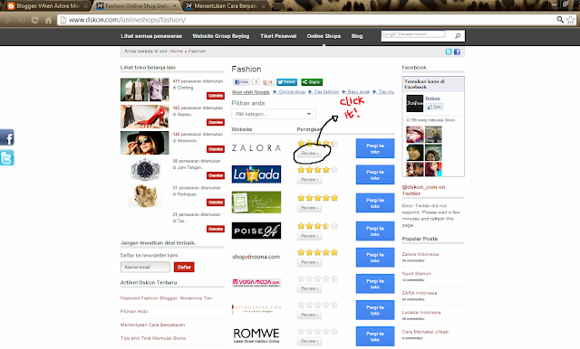The image size is (580, 349).
Task: Open Twitter icon in breadcrumb bar
Action: (449, 52)
